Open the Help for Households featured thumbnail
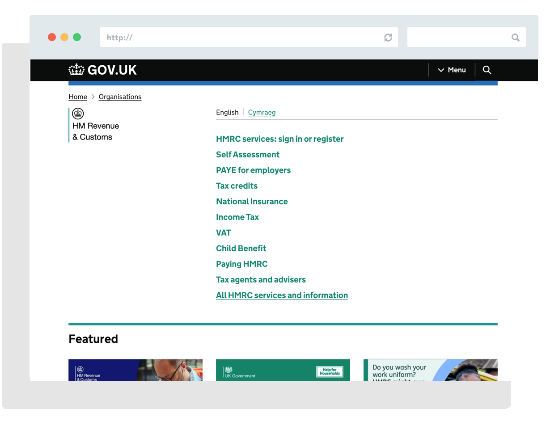This screenshot has height=447, width=559. pyautogui.click(x=283, y=370)
